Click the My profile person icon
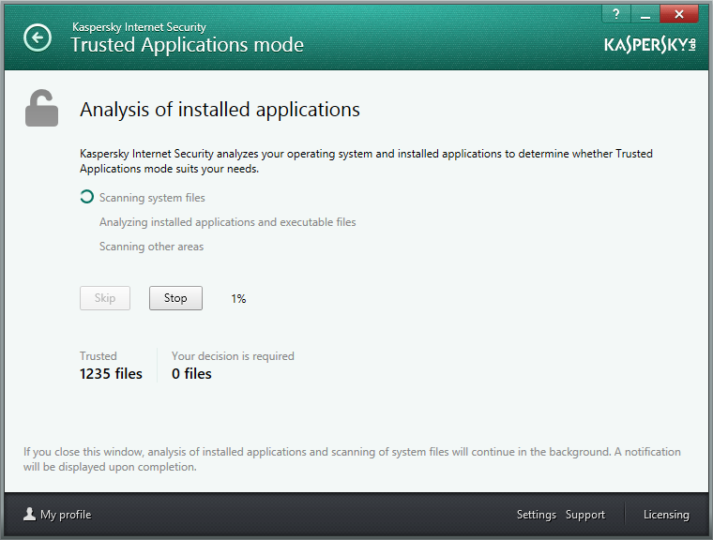The width and height of the screenshot is (713, 540). pos(30,514)
